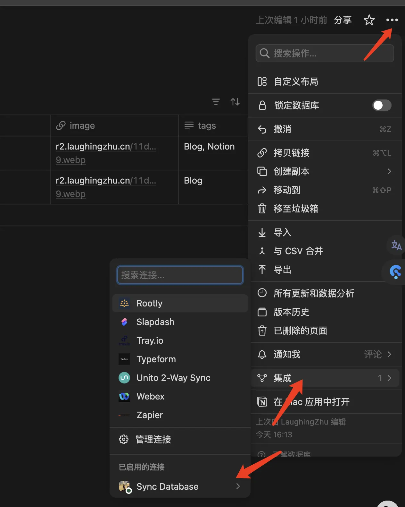Click the second row 'Blog' tags cell
405x507 pixels.
click(x=213, y=187)
